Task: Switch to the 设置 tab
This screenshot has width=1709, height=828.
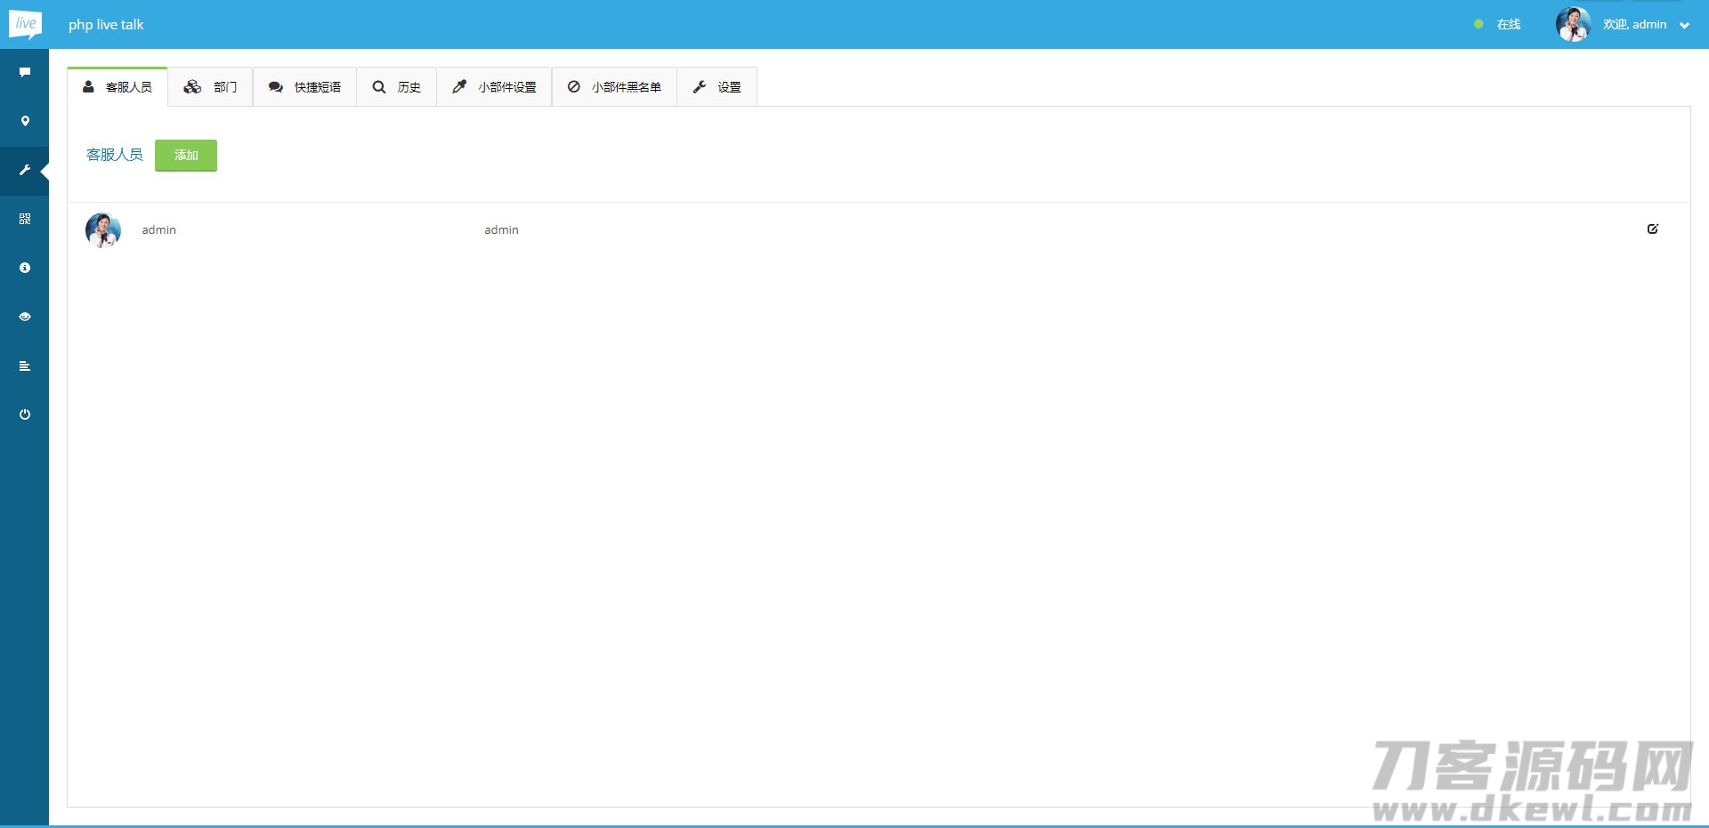Action: point(717,87)
